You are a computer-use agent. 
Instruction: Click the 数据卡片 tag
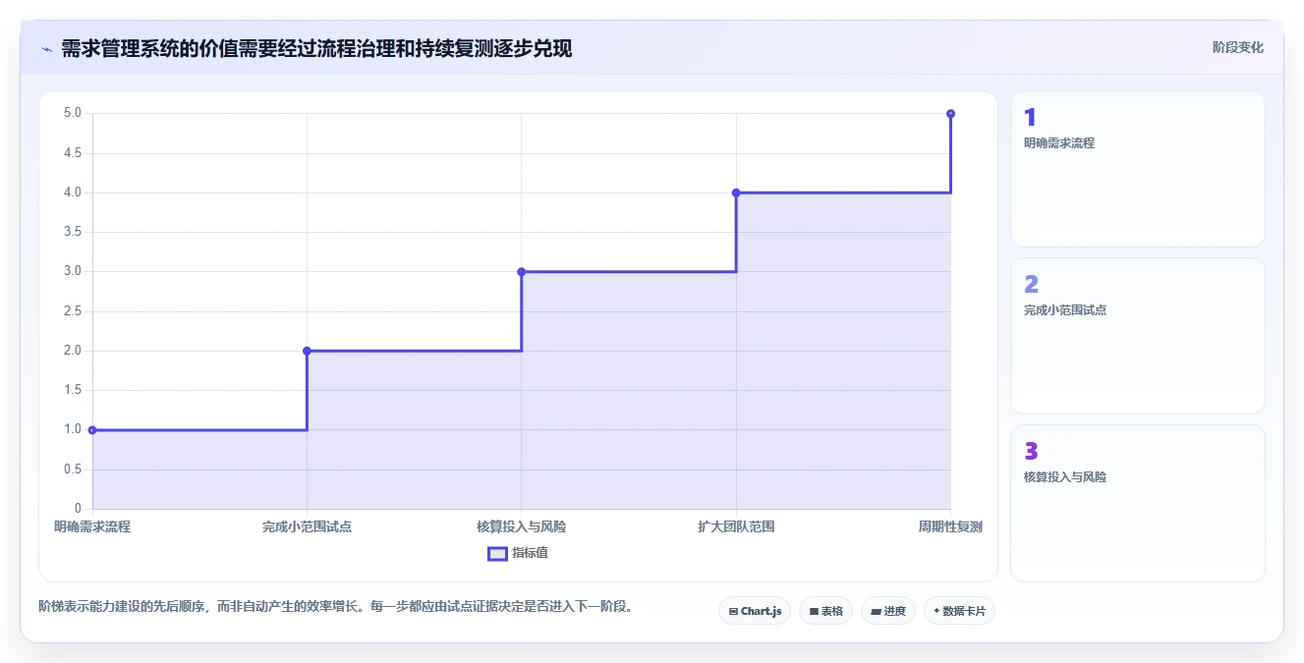tap(959, 611)
